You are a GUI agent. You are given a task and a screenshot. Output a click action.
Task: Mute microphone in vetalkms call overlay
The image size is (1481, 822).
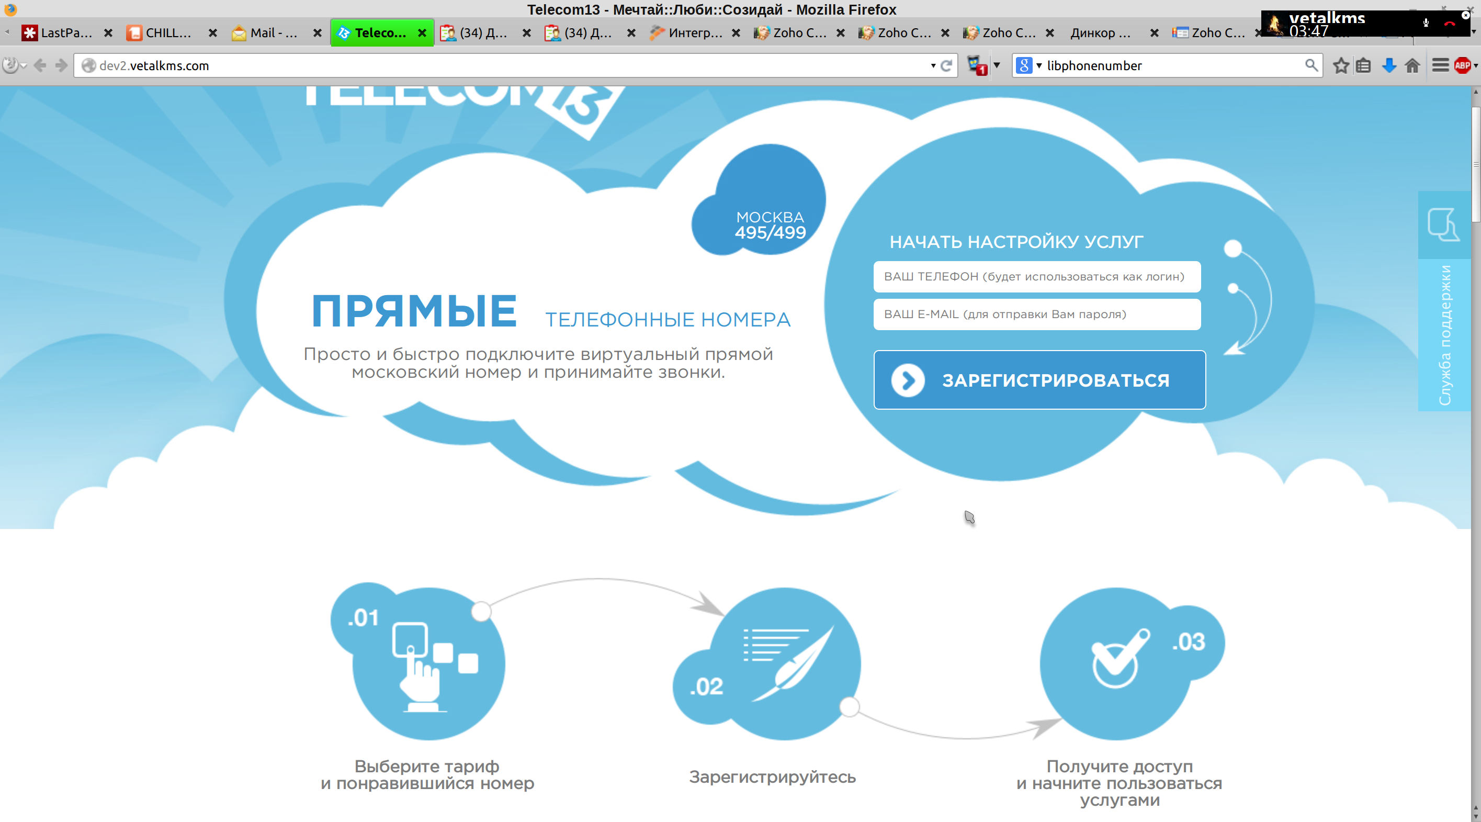[1426, 23]
